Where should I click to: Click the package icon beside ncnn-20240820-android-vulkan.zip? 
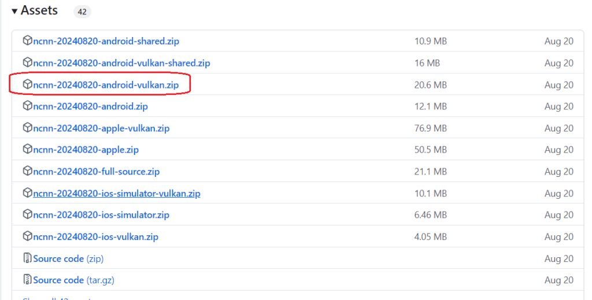[27, 84]
